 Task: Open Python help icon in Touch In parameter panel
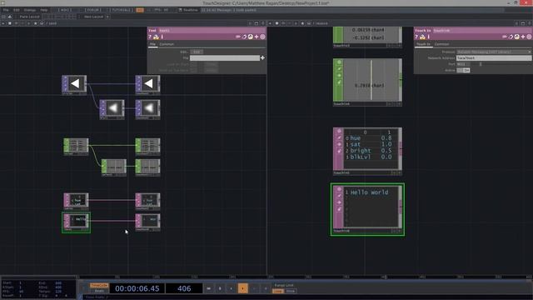[x=422, y=37]
